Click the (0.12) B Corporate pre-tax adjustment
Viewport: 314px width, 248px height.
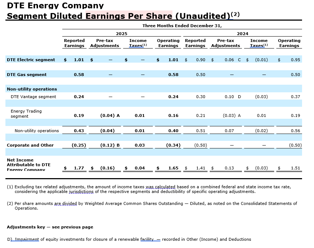click(x=110, y=145)
